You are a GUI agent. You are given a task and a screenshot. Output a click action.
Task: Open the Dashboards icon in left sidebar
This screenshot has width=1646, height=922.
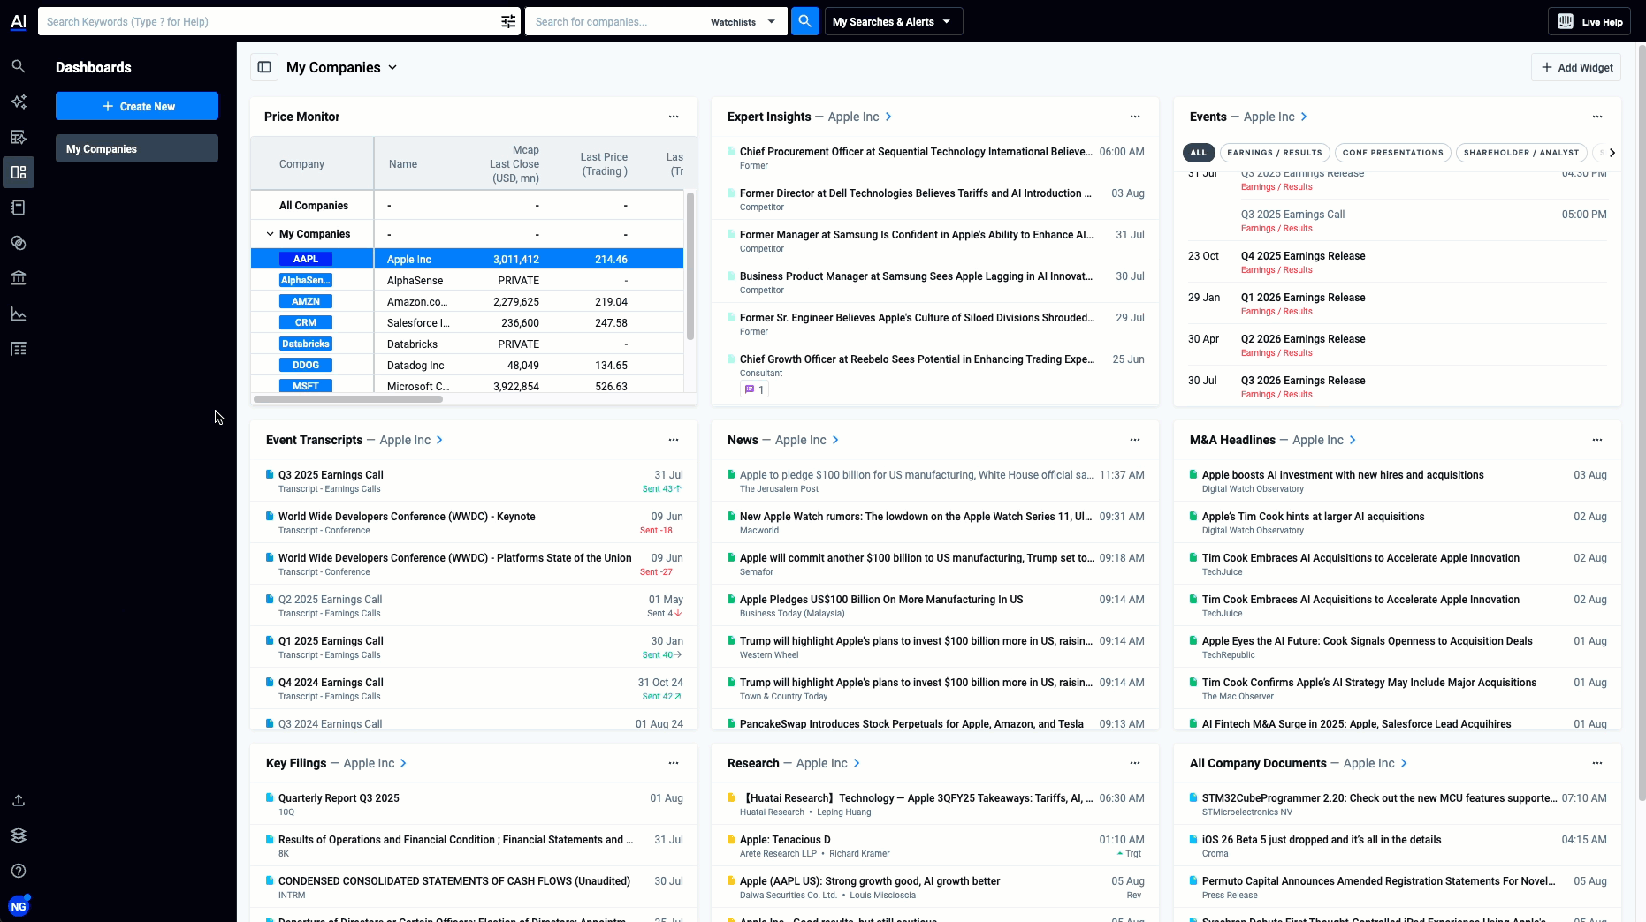[19, 172]
